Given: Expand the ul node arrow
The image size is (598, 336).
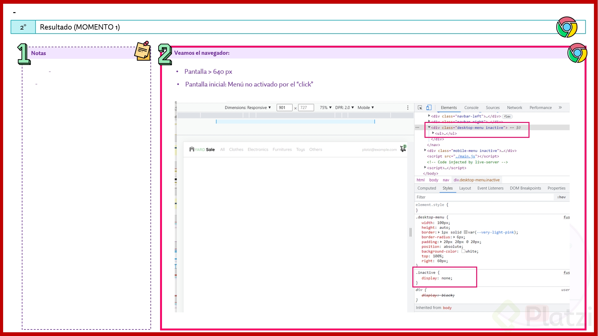Looking at the screenshot, I should point(433,133).
